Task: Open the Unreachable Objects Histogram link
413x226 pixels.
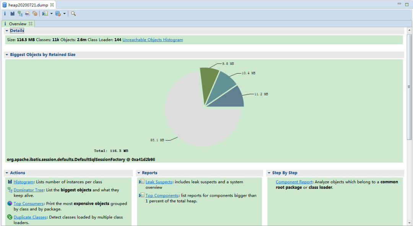Action: (153, 40)
